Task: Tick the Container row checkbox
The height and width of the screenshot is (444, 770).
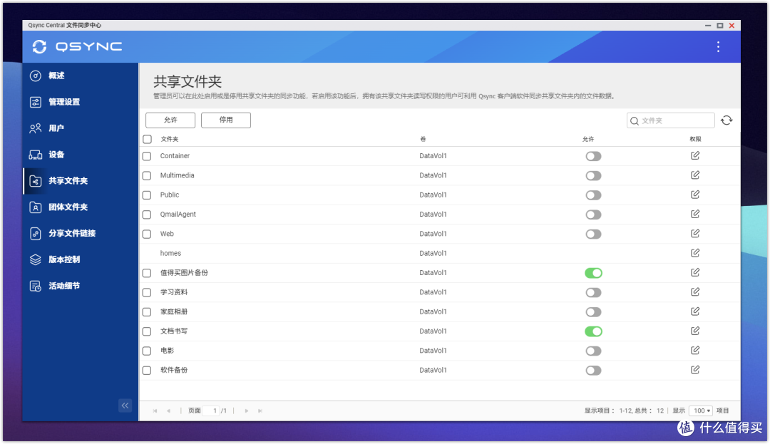Action: tap(147, 156)
